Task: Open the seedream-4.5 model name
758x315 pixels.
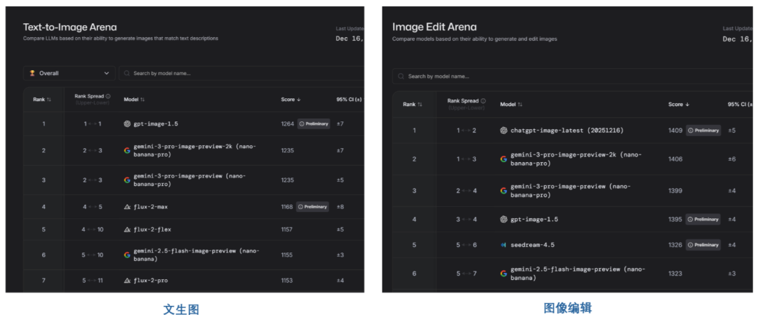Action: 532,245
